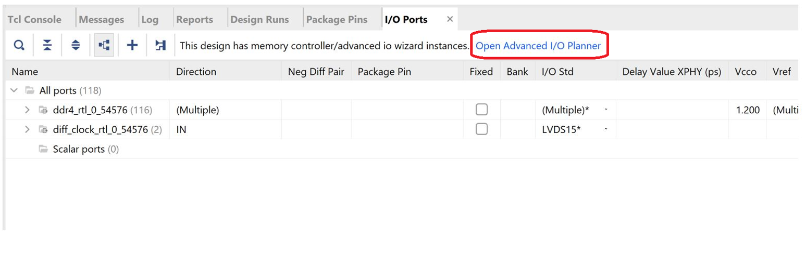The height and width of the screenshot is (254, 806).
Task: Click the plus icon to create ports
Action: tap(132, 46)
